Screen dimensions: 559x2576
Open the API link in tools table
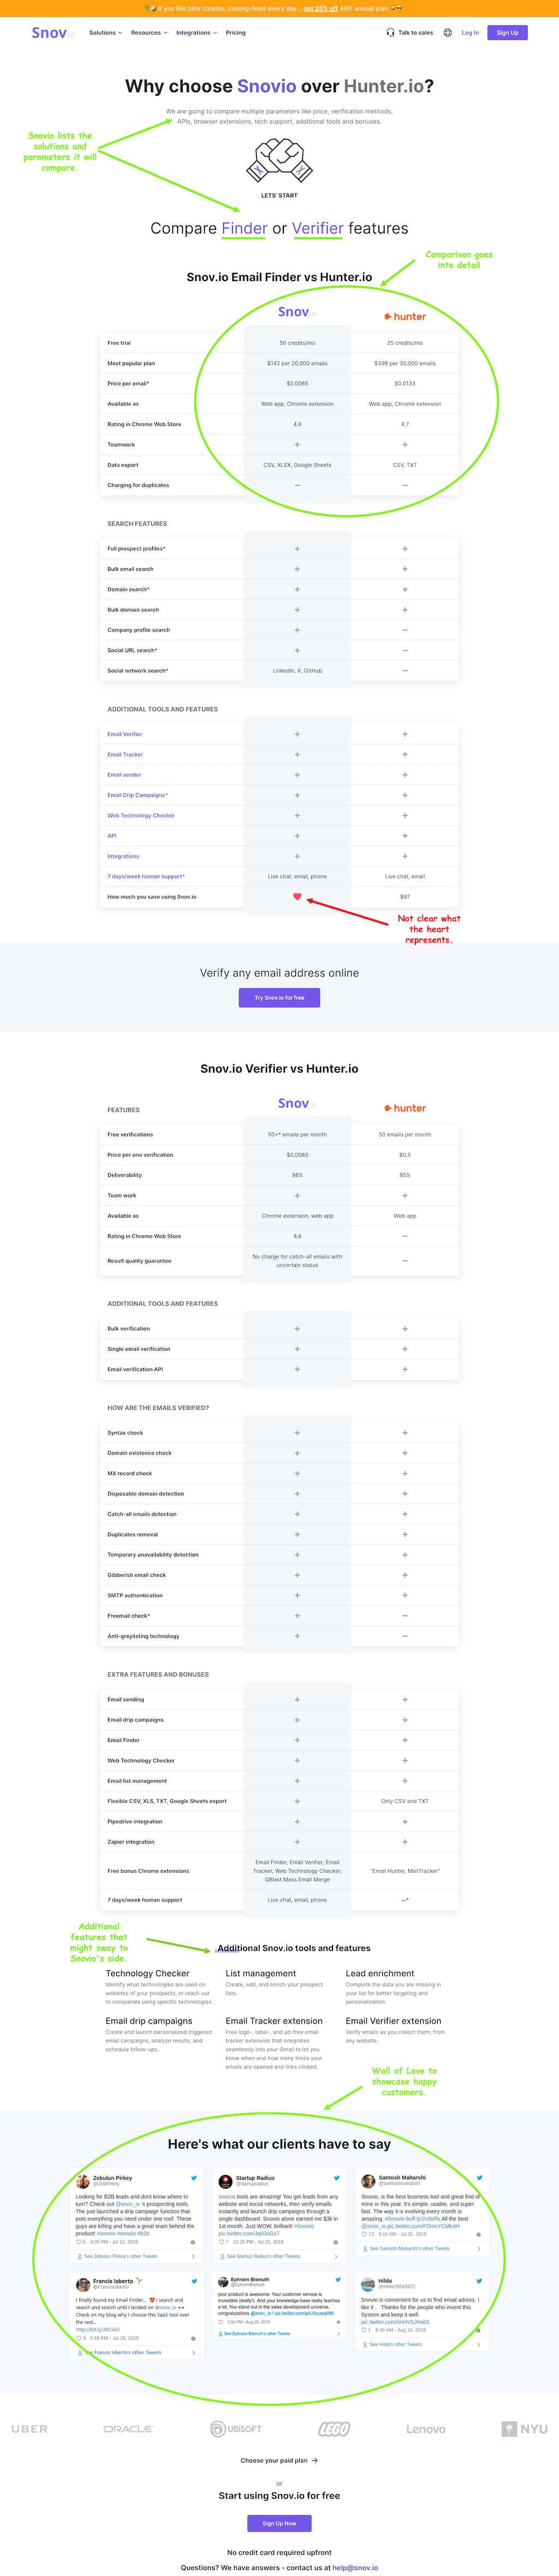(x=112, y=836)
